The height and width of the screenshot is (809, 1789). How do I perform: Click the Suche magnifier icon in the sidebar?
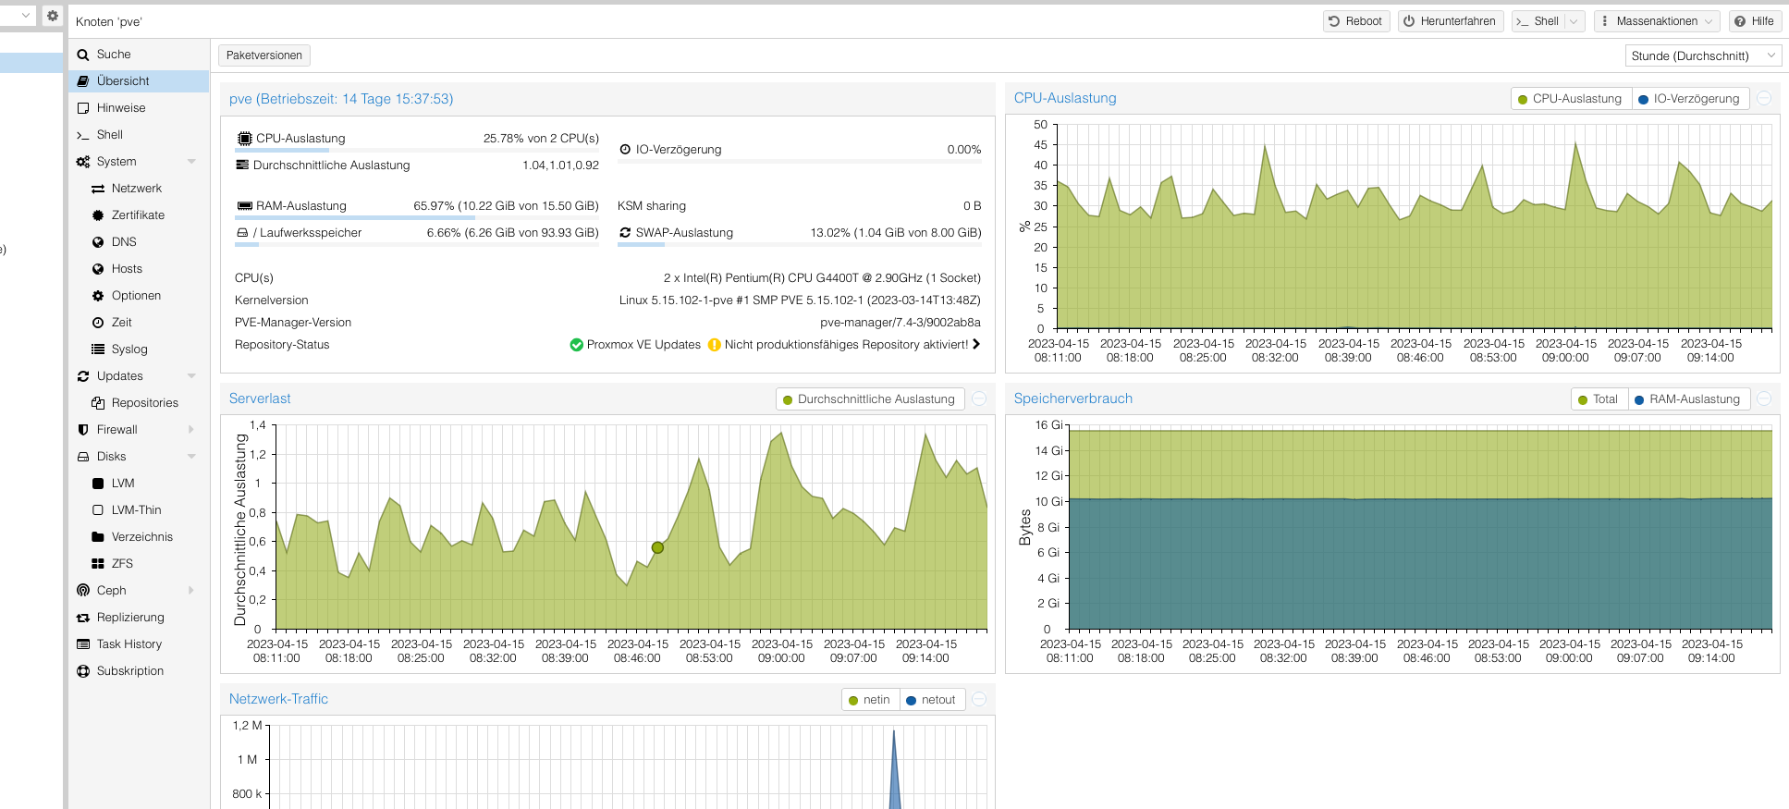[x=83, y=55]
